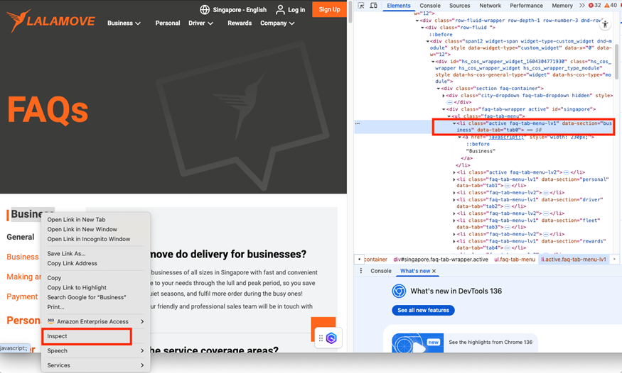The image size is (622, 373).
Task: Open the Rewards nav link
Action: (240, 23)
